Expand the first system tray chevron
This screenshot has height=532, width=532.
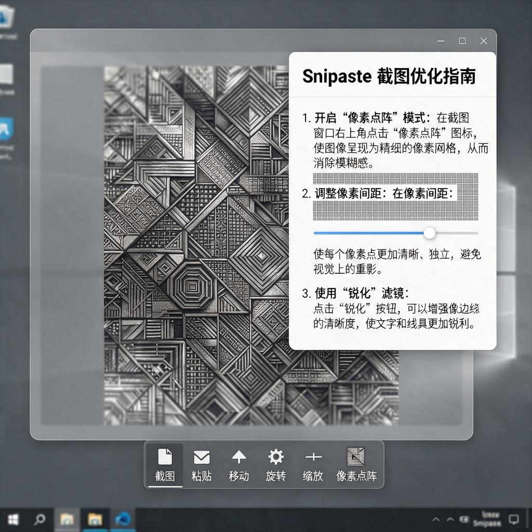[436, 520]
